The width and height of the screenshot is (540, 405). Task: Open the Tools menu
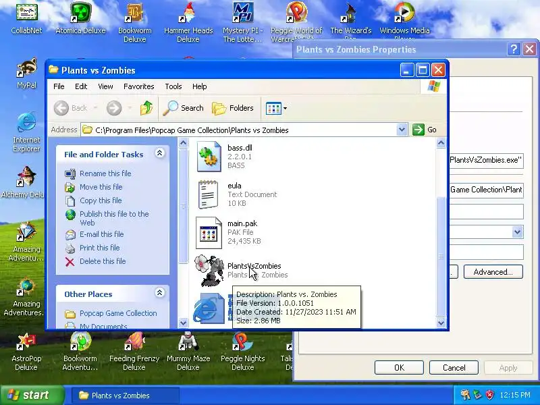173,86
